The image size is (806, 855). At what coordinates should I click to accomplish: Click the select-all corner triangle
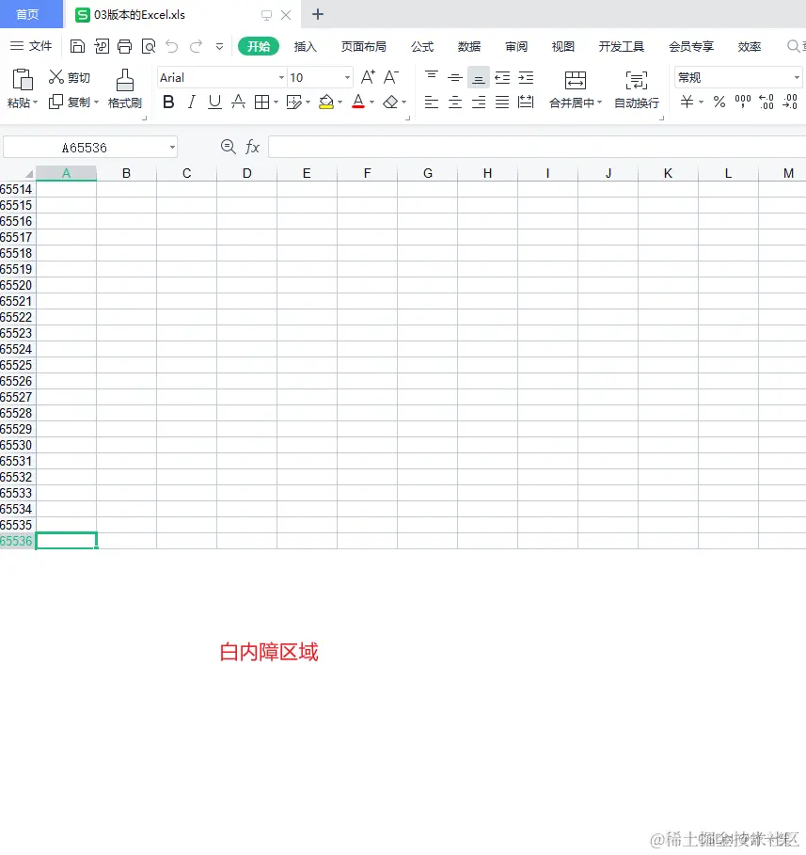(28, 174)
